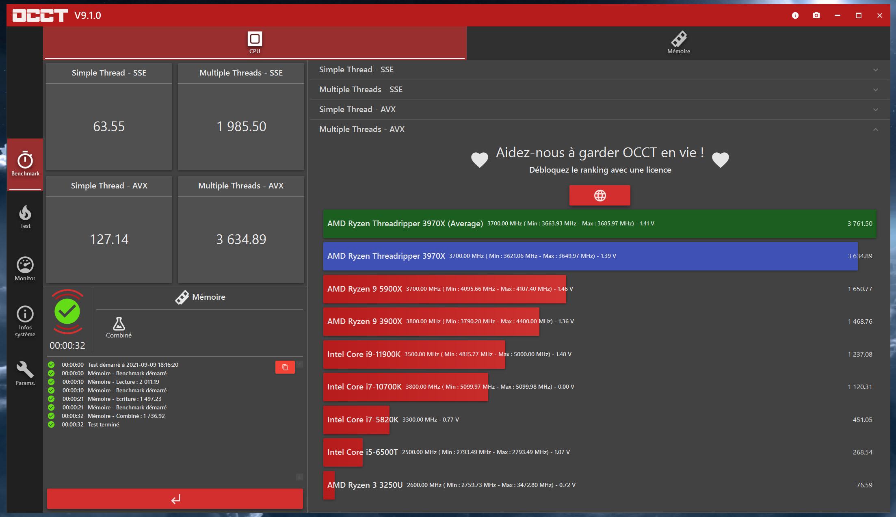The width and height of the screenshot is (896, 517).
Task: Click the red globe licence button
Action: pyautogui.click(x=599, y=195)
